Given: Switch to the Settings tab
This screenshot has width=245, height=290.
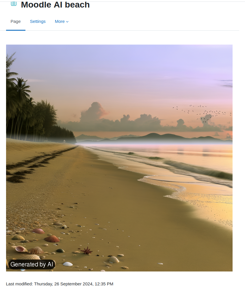Looking at the screenshot, I should coord(38,21).
